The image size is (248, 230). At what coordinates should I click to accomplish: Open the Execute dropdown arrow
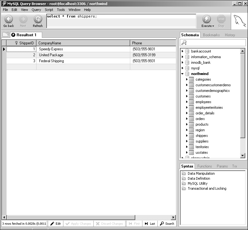213,26
